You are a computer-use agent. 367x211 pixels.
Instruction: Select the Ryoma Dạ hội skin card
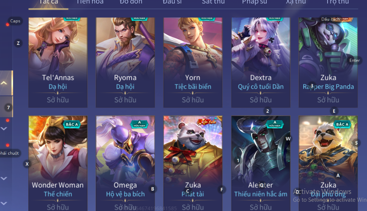(x=125, y=62)
